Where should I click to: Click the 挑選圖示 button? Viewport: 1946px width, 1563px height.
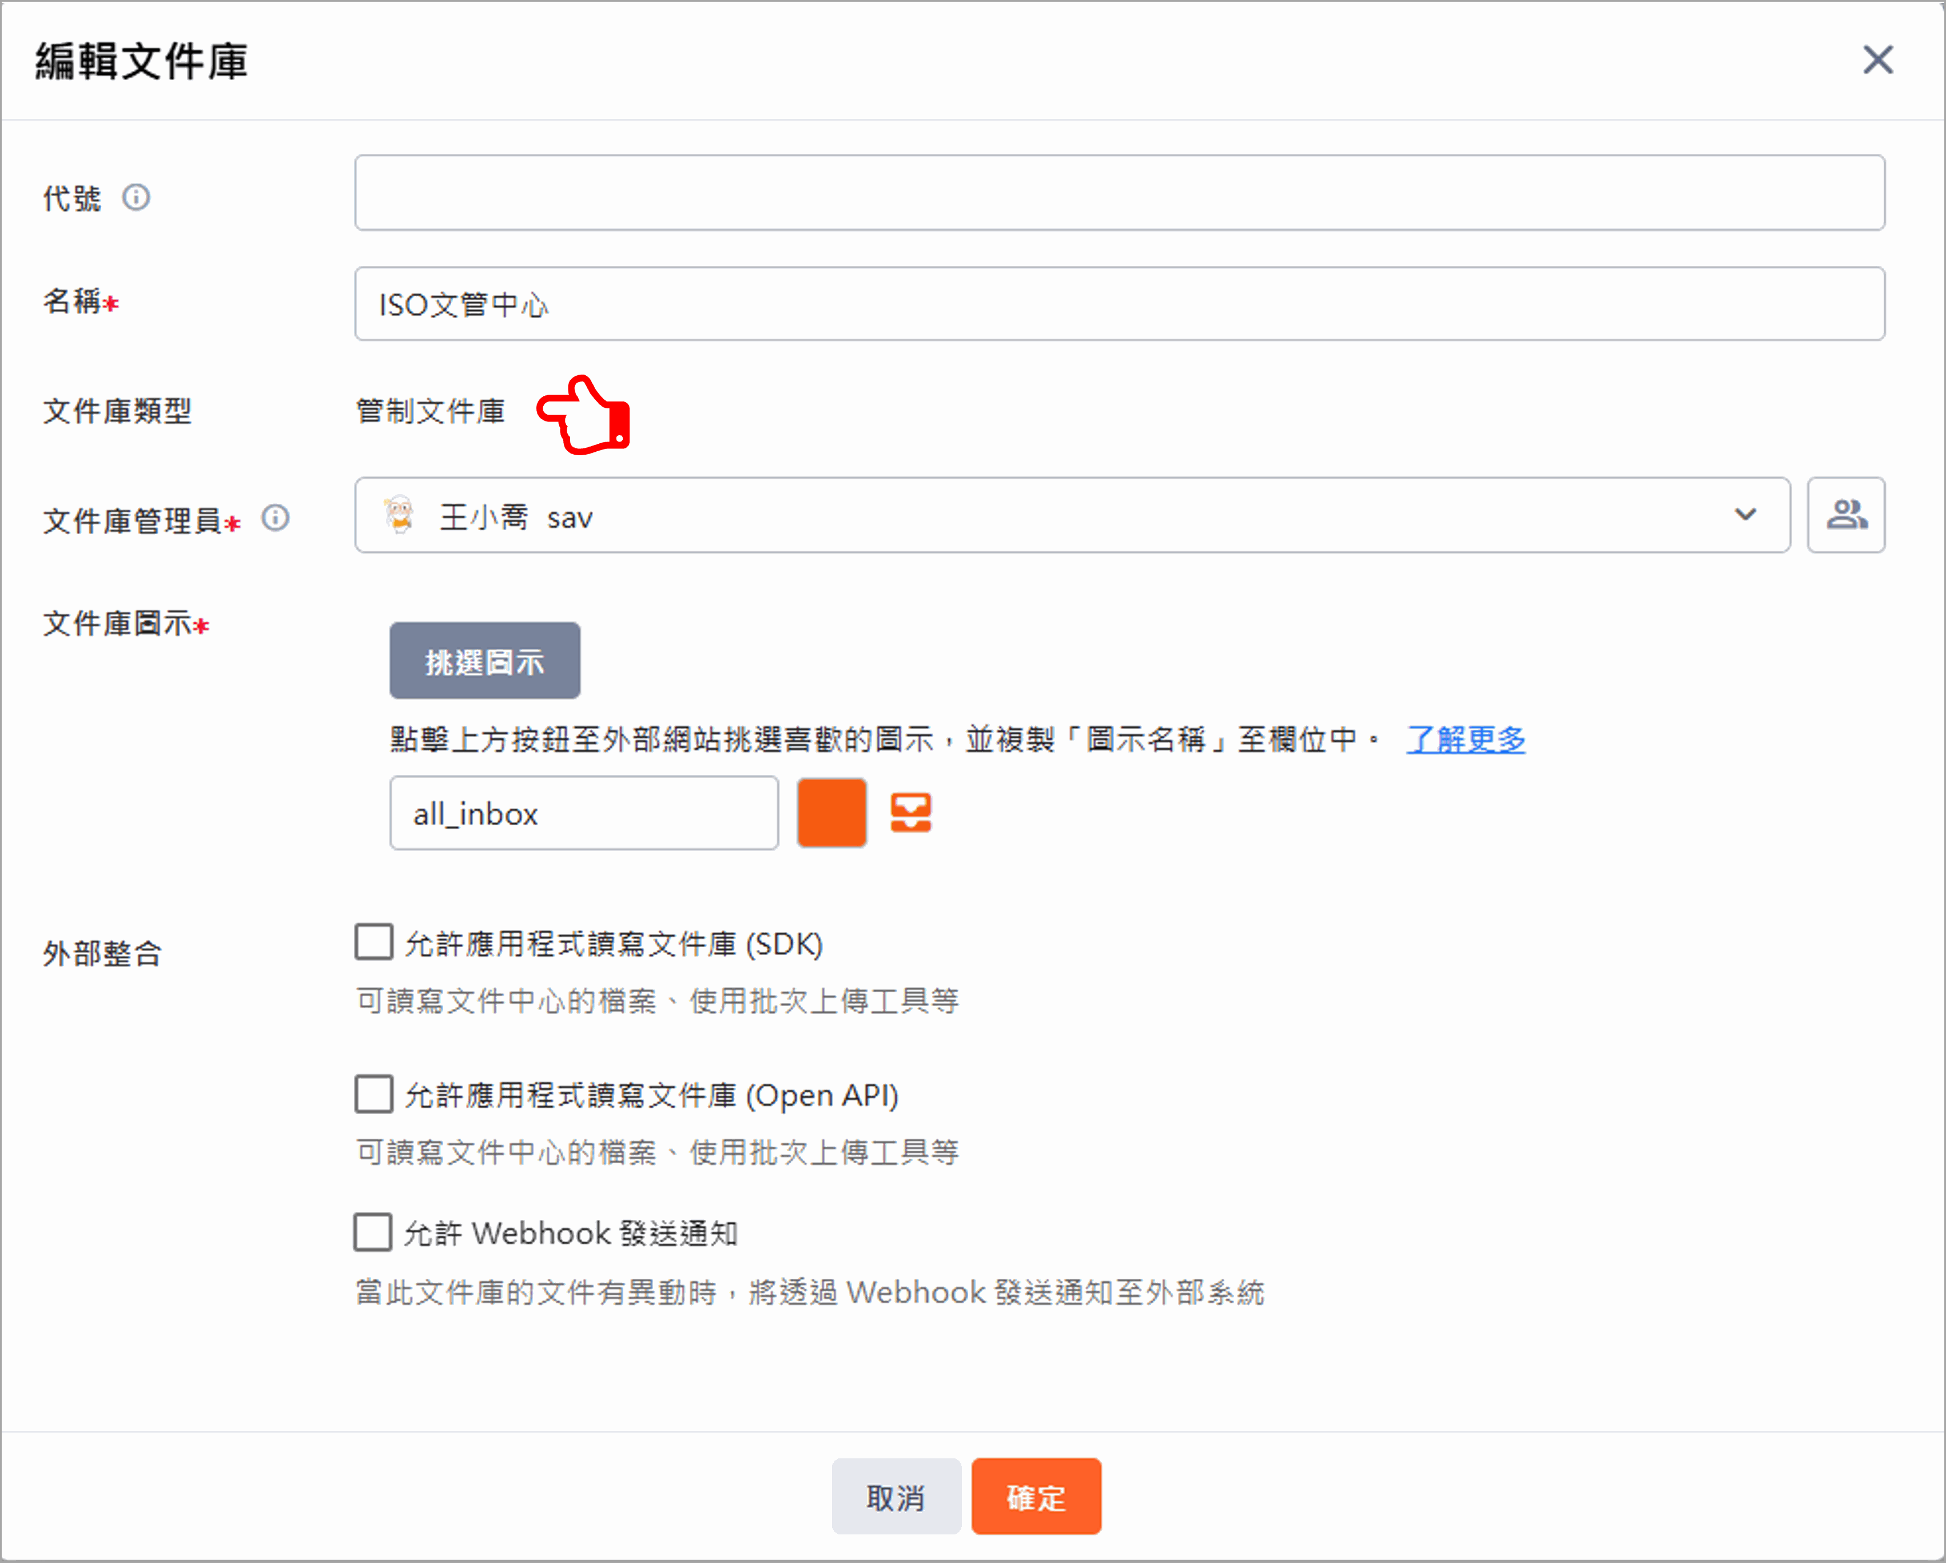[485, 659]
